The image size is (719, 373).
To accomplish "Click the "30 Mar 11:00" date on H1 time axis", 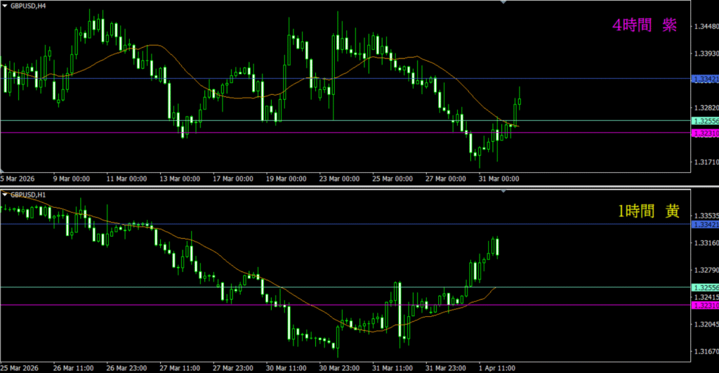I will [287, 367].
